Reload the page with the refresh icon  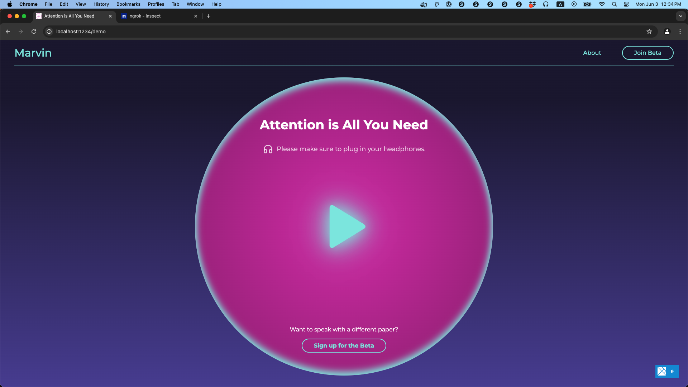tap(34, 32)
